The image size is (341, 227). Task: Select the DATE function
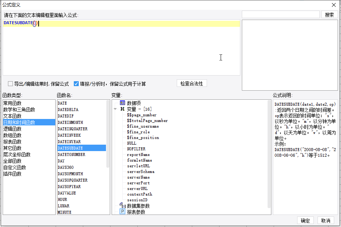81,103
